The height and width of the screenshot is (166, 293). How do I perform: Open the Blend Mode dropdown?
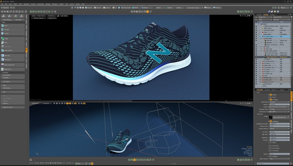279,102
